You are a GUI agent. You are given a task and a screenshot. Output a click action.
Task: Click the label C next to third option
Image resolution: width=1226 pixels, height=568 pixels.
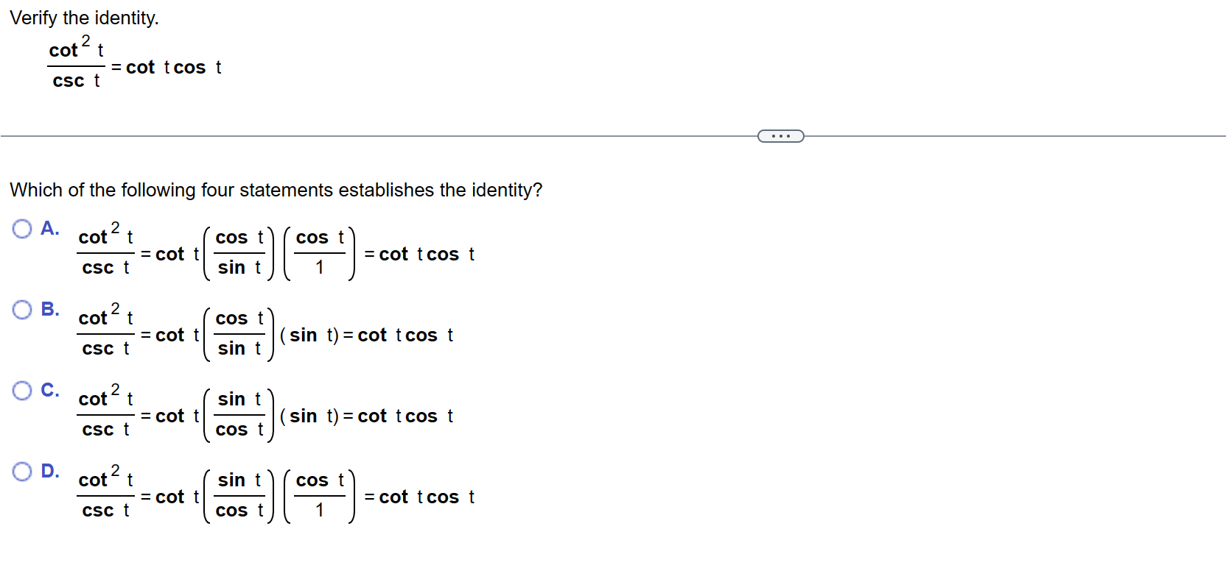49,391
